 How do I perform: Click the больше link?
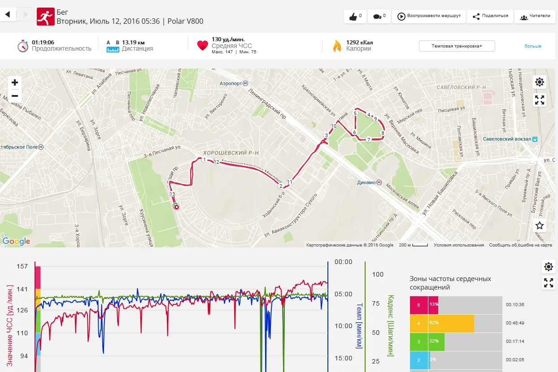pyautogui.click(x=533, y=46)
